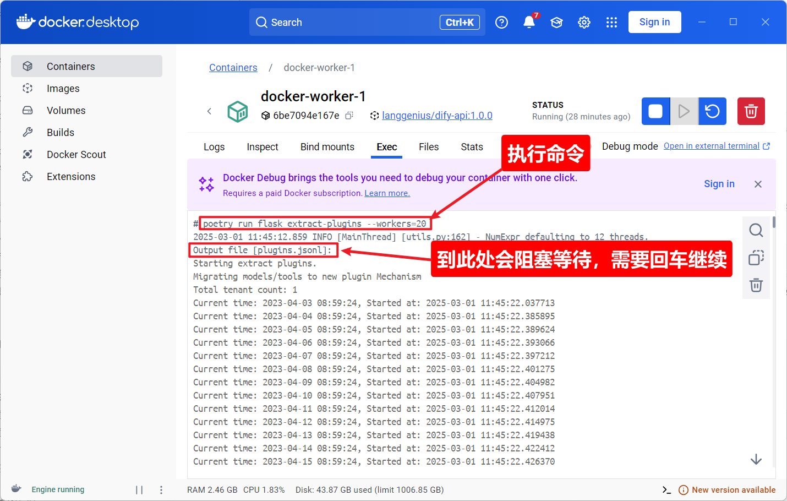Viewport: 787px width, 501px height.
Task: Open the Learning center graduation-cap icon
Action: click(x=556, y=22)
